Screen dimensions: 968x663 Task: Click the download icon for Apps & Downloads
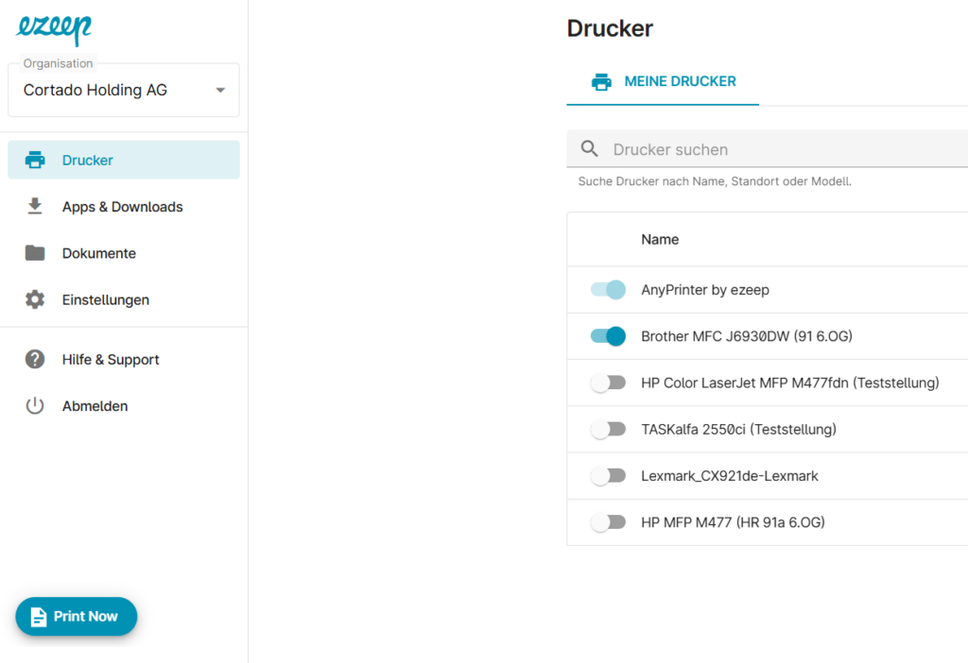coord(35,207)
